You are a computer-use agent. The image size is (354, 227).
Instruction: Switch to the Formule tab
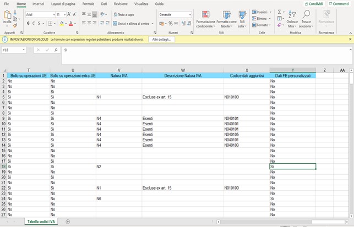point(88,4)
